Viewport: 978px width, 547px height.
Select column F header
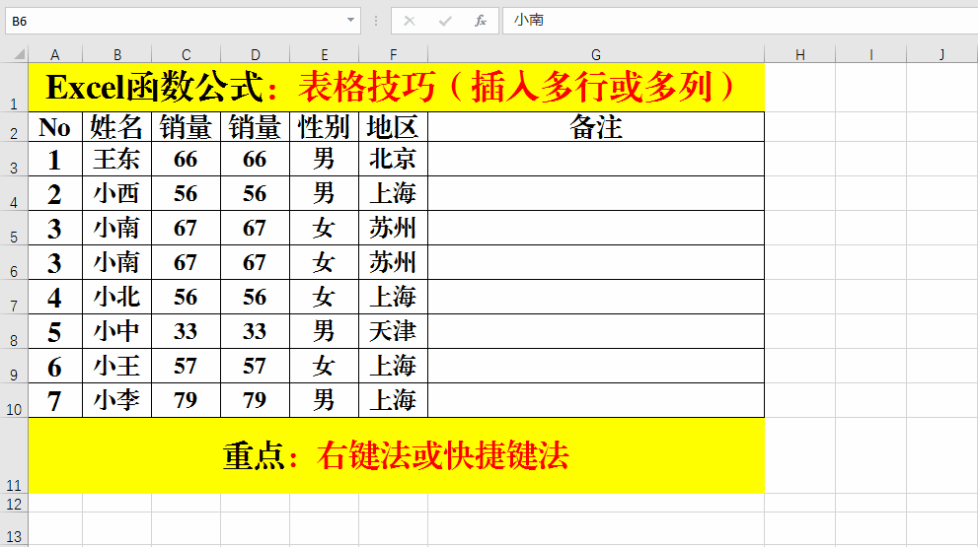393,55
